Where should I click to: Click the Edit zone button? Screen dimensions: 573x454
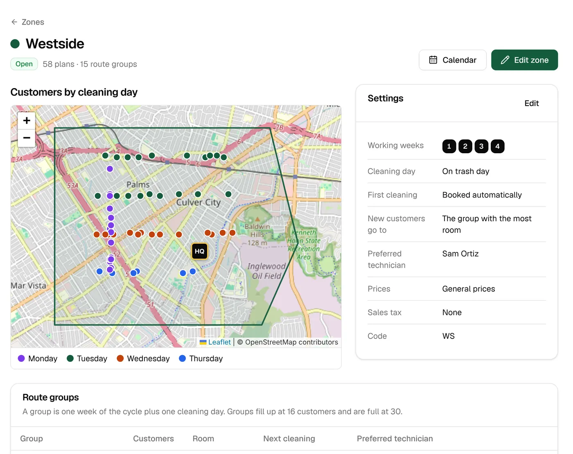pos(524,60)
